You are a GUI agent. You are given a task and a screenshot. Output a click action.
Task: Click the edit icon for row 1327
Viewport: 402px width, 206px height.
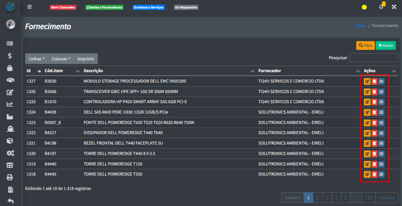click(367, 81)
